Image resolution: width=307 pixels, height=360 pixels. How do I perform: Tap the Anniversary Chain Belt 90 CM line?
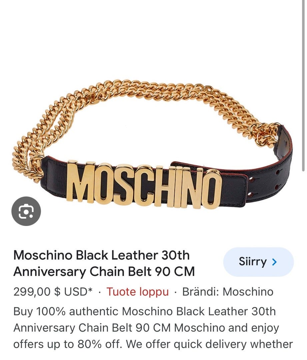coord(104,271)
